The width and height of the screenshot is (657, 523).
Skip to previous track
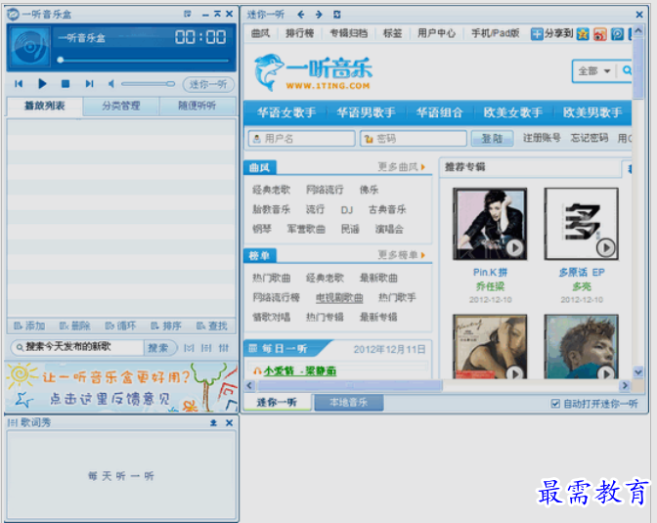(x=19, y=84)
